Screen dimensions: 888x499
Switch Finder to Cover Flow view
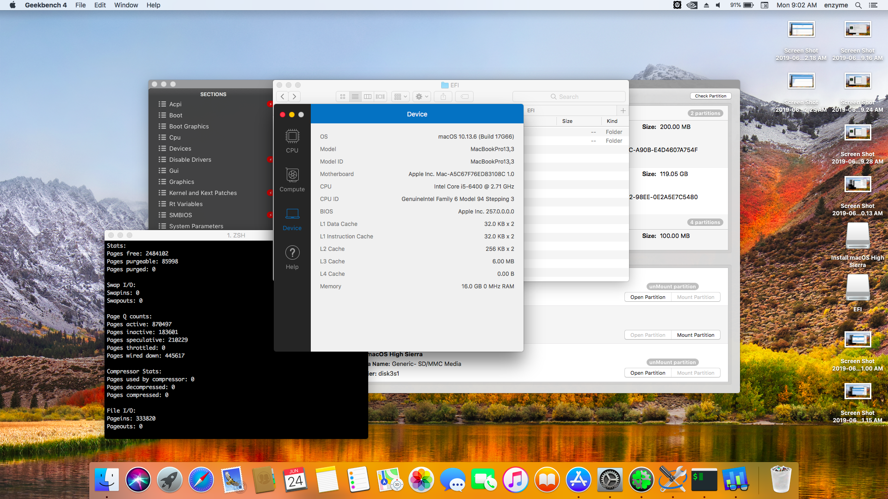(x=380, y=97)
